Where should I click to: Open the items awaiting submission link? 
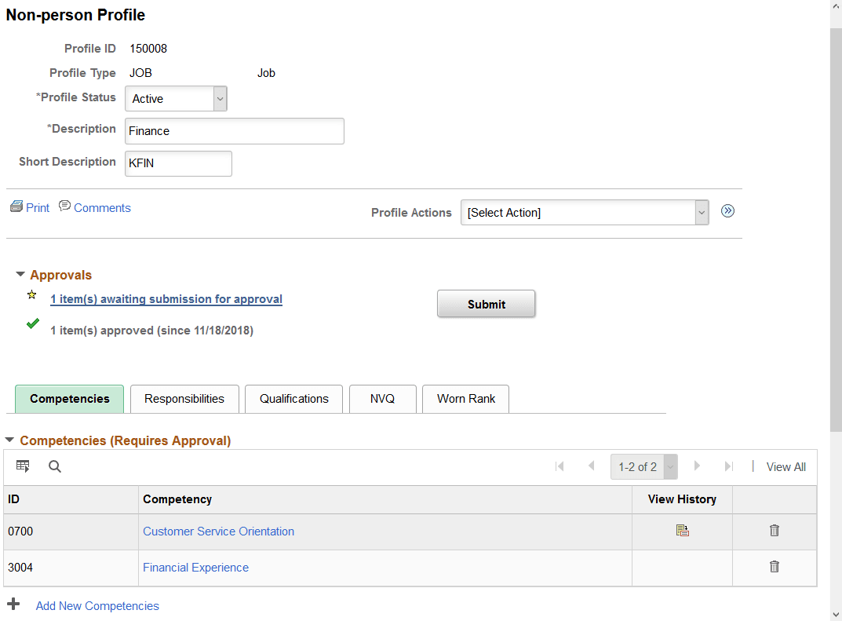tap(166, 299)
